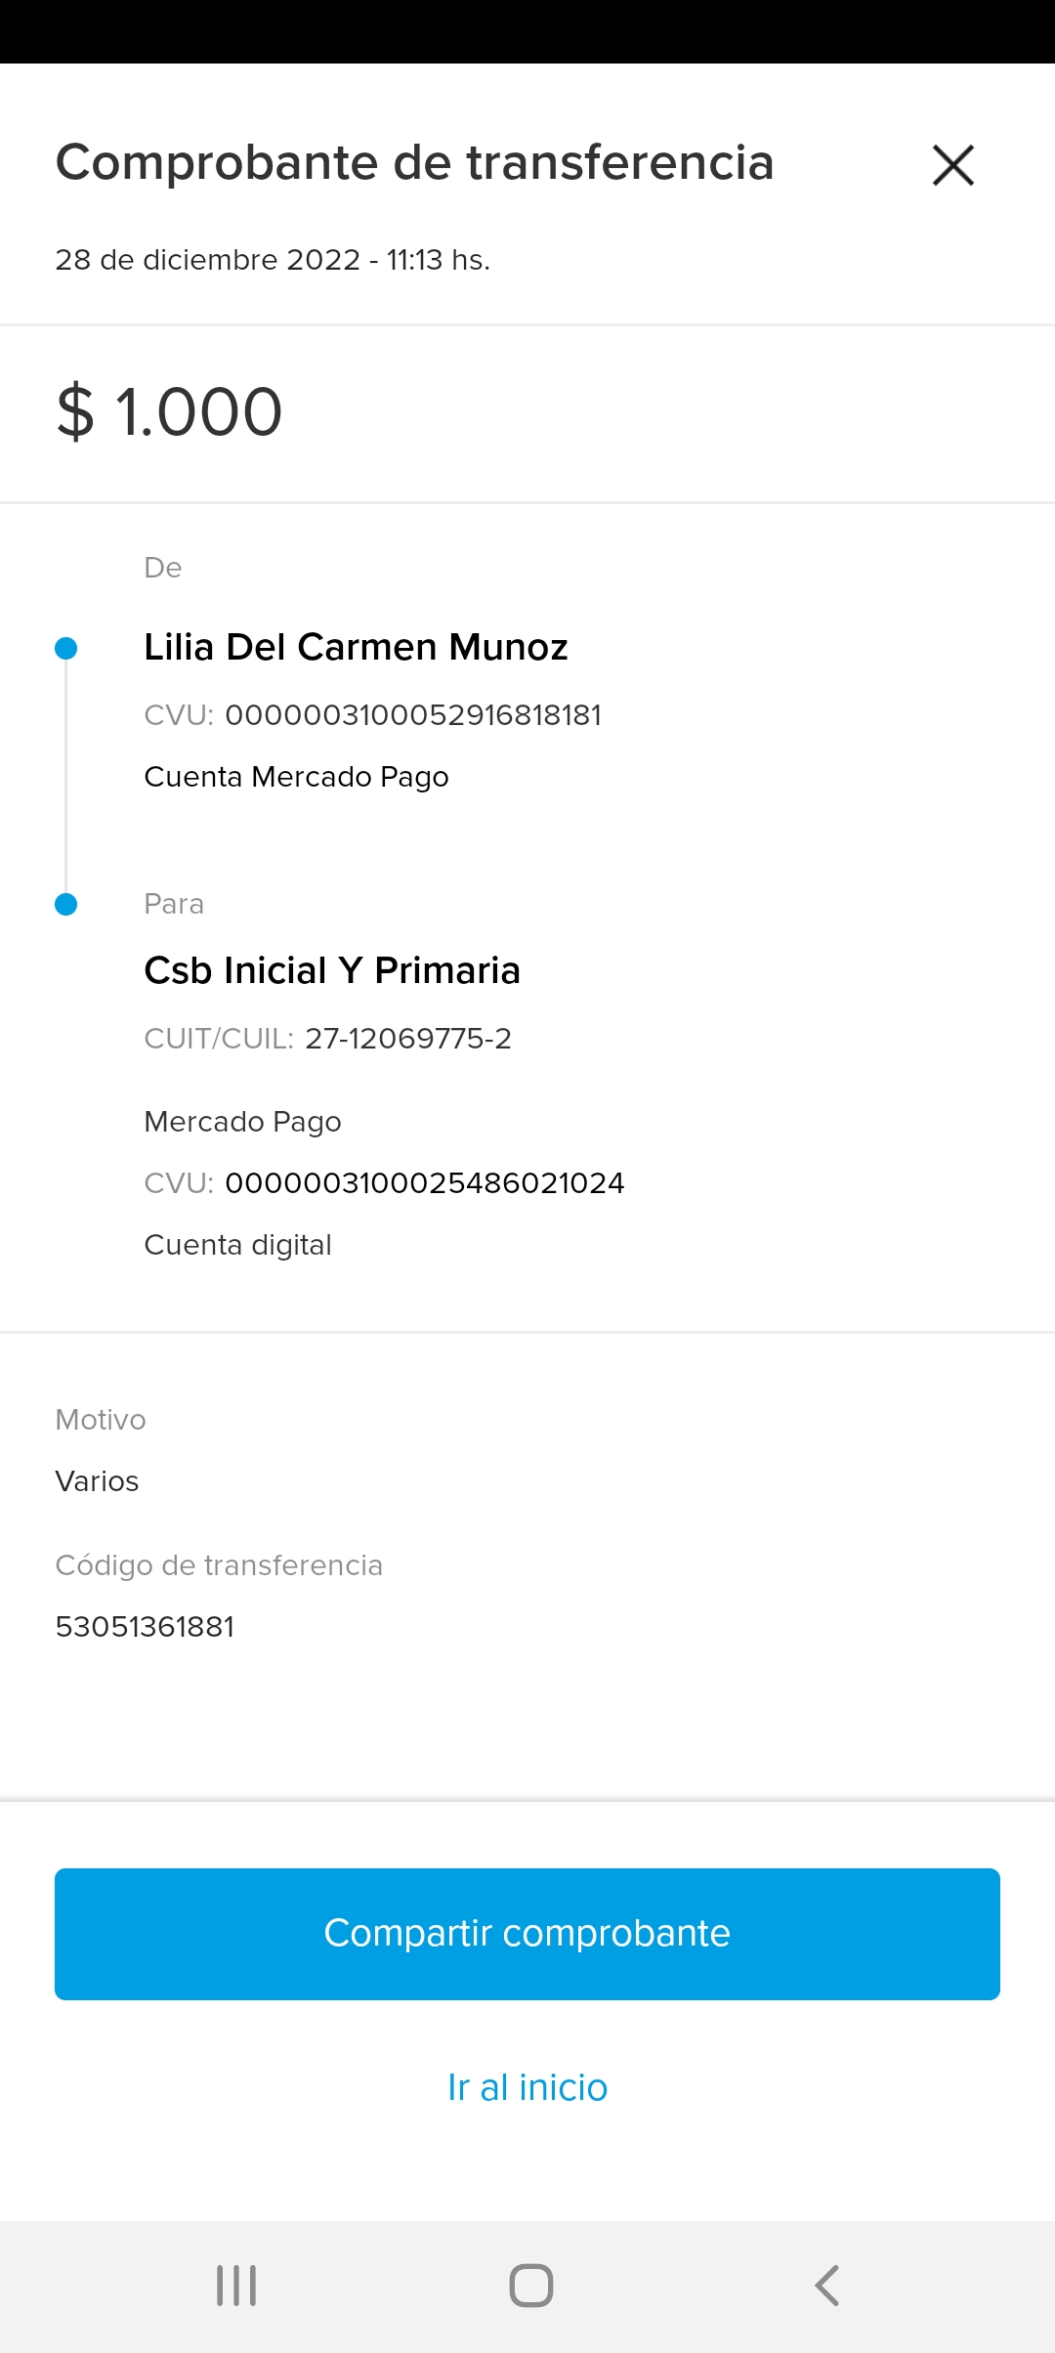Screen dimensions: 1055x2353
Task: Tap recipient name Csb Inicial Y Primaria
Action: point(332,970)
